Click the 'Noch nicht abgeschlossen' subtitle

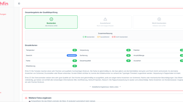pos(105,26)
